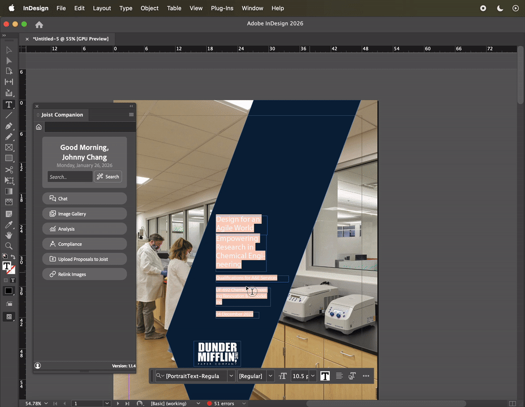Toggle macOS Do Not Disturb moon
The width and height of the screenshot is (525, 407).
click(x=500, y=8)
